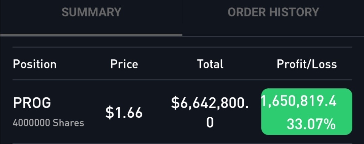Screen dimensions: 364x144
Task: Click the divider line above column headers
Action: pos(182,47)
